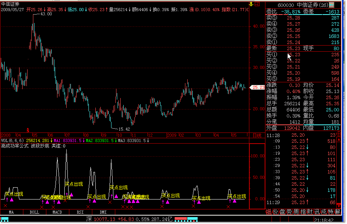Select the 周 tab
Image resolution: width=347 pixels, height=224 pixels.
tap(296, 212)
